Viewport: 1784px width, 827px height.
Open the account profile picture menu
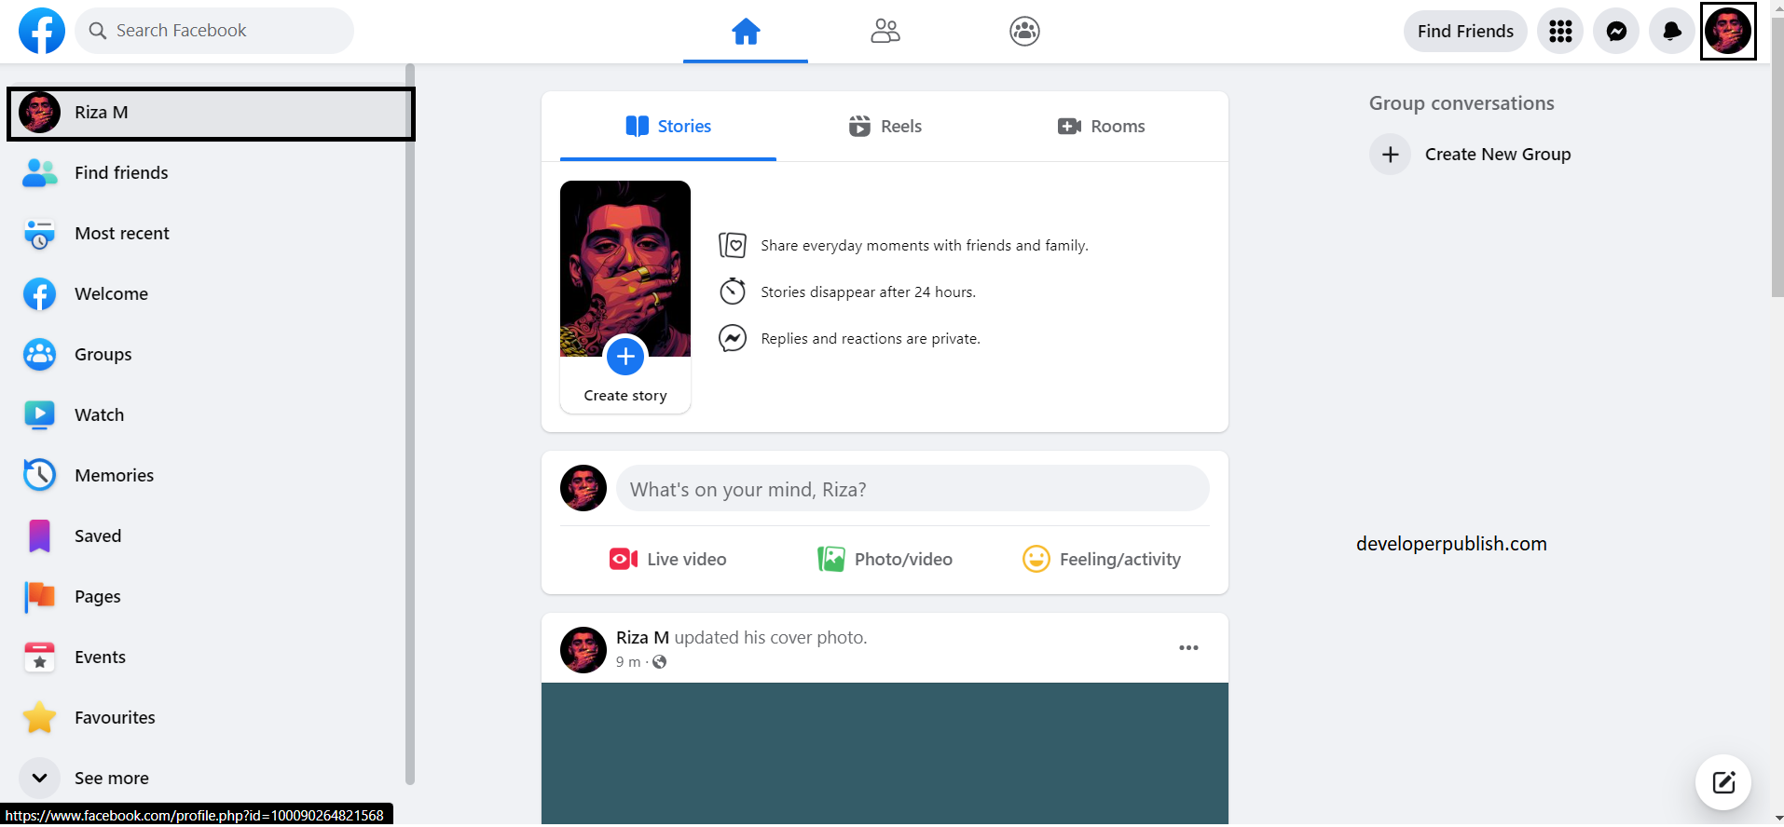tap(1727, 32)
